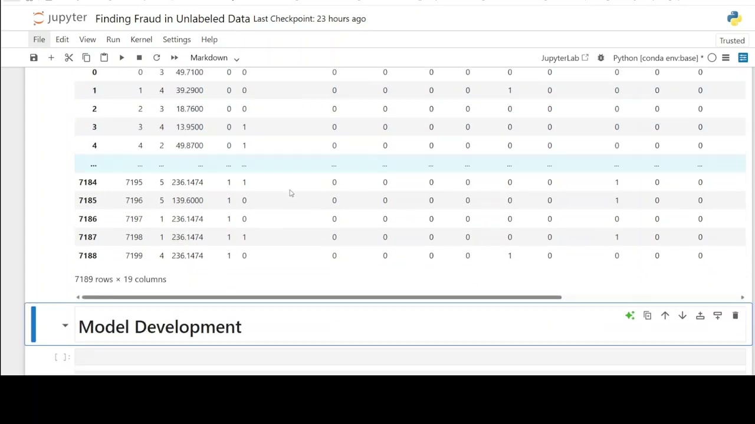Insert a cell below with the plus icon
This screenshot has width=755, height=424.
[x=51, y=58]
